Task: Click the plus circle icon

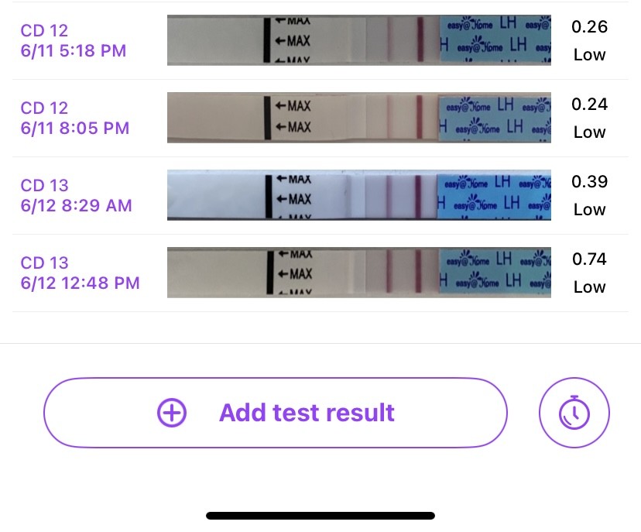Action: coord(172,413)
